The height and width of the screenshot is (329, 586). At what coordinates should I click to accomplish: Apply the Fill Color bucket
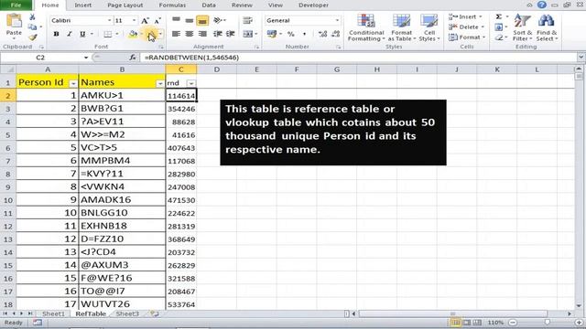click(x=133, y=34)
